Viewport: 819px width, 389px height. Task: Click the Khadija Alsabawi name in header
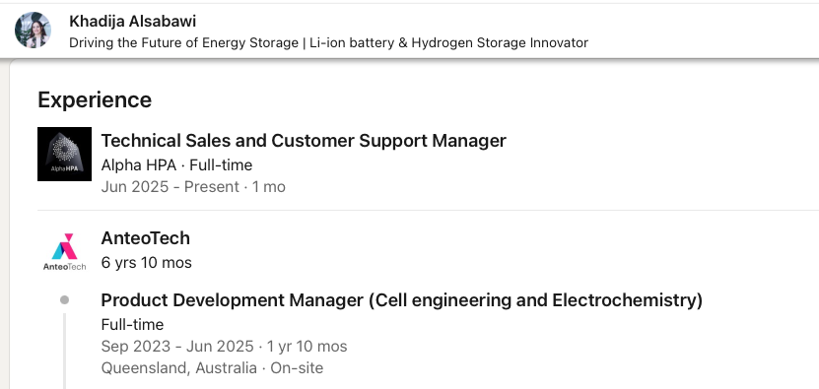tap(133, 22)
